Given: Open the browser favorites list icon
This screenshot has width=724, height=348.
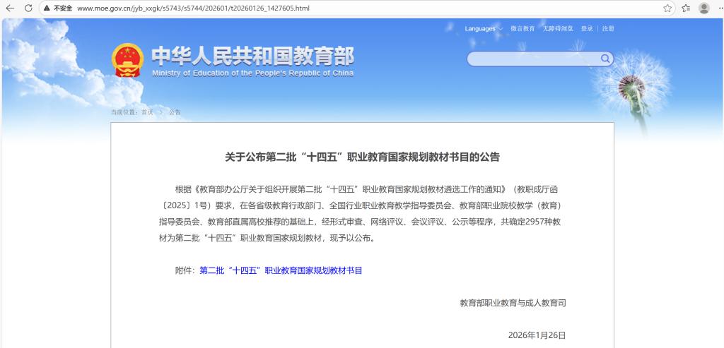Looking at the screenshot, I should 686,8.
